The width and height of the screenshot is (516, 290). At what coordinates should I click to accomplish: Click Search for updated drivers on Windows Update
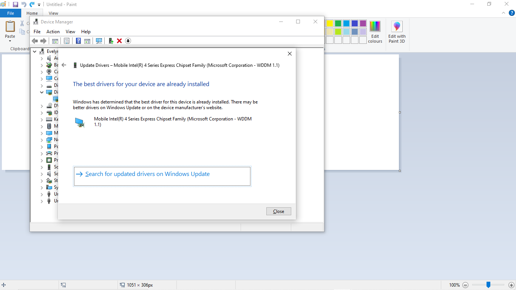click(162, 176)
